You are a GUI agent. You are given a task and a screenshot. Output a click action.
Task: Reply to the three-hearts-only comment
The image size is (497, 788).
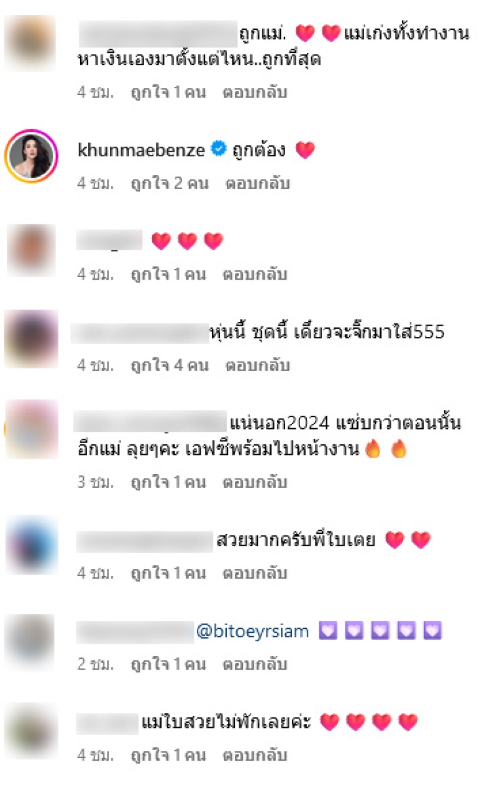coord(255,274)
